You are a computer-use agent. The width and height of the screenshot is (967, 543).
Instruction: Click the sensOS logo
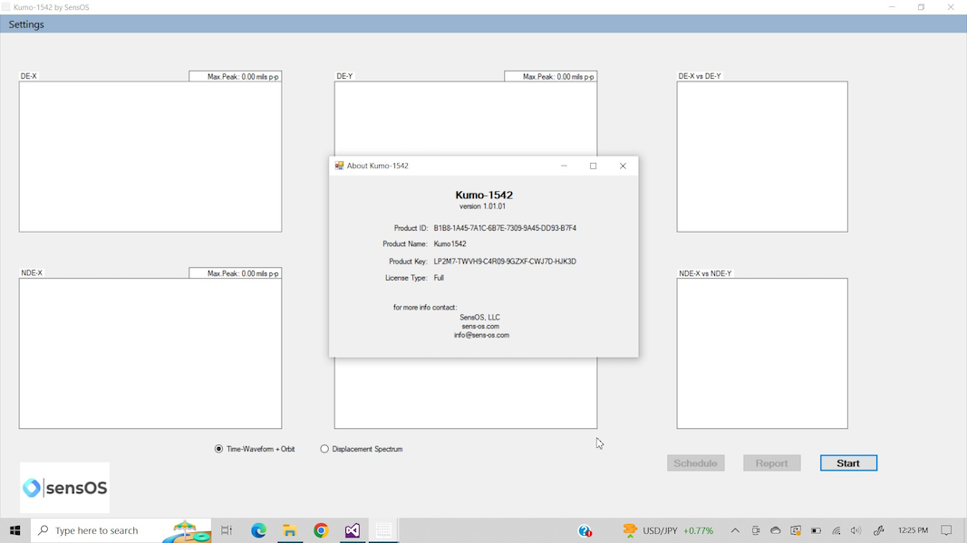(x=64, y=488)
